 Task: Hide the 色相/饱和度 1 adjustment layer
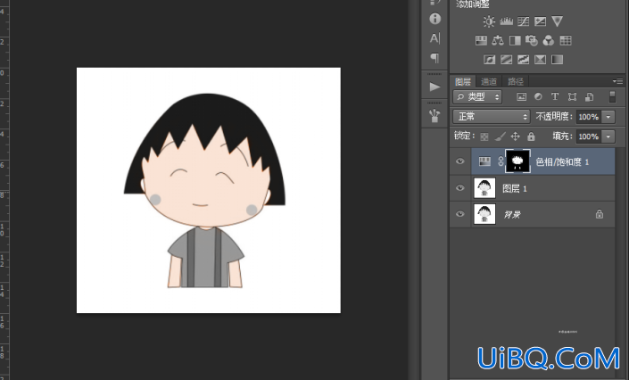click(460, 161)
